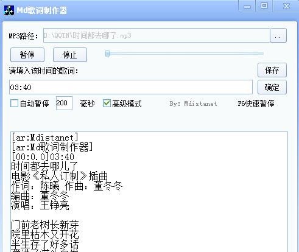Click the Md歌词制作器 app icon in title bar
Screen dimensions: 299x252
pyautogui.click(x=9, y=10)
